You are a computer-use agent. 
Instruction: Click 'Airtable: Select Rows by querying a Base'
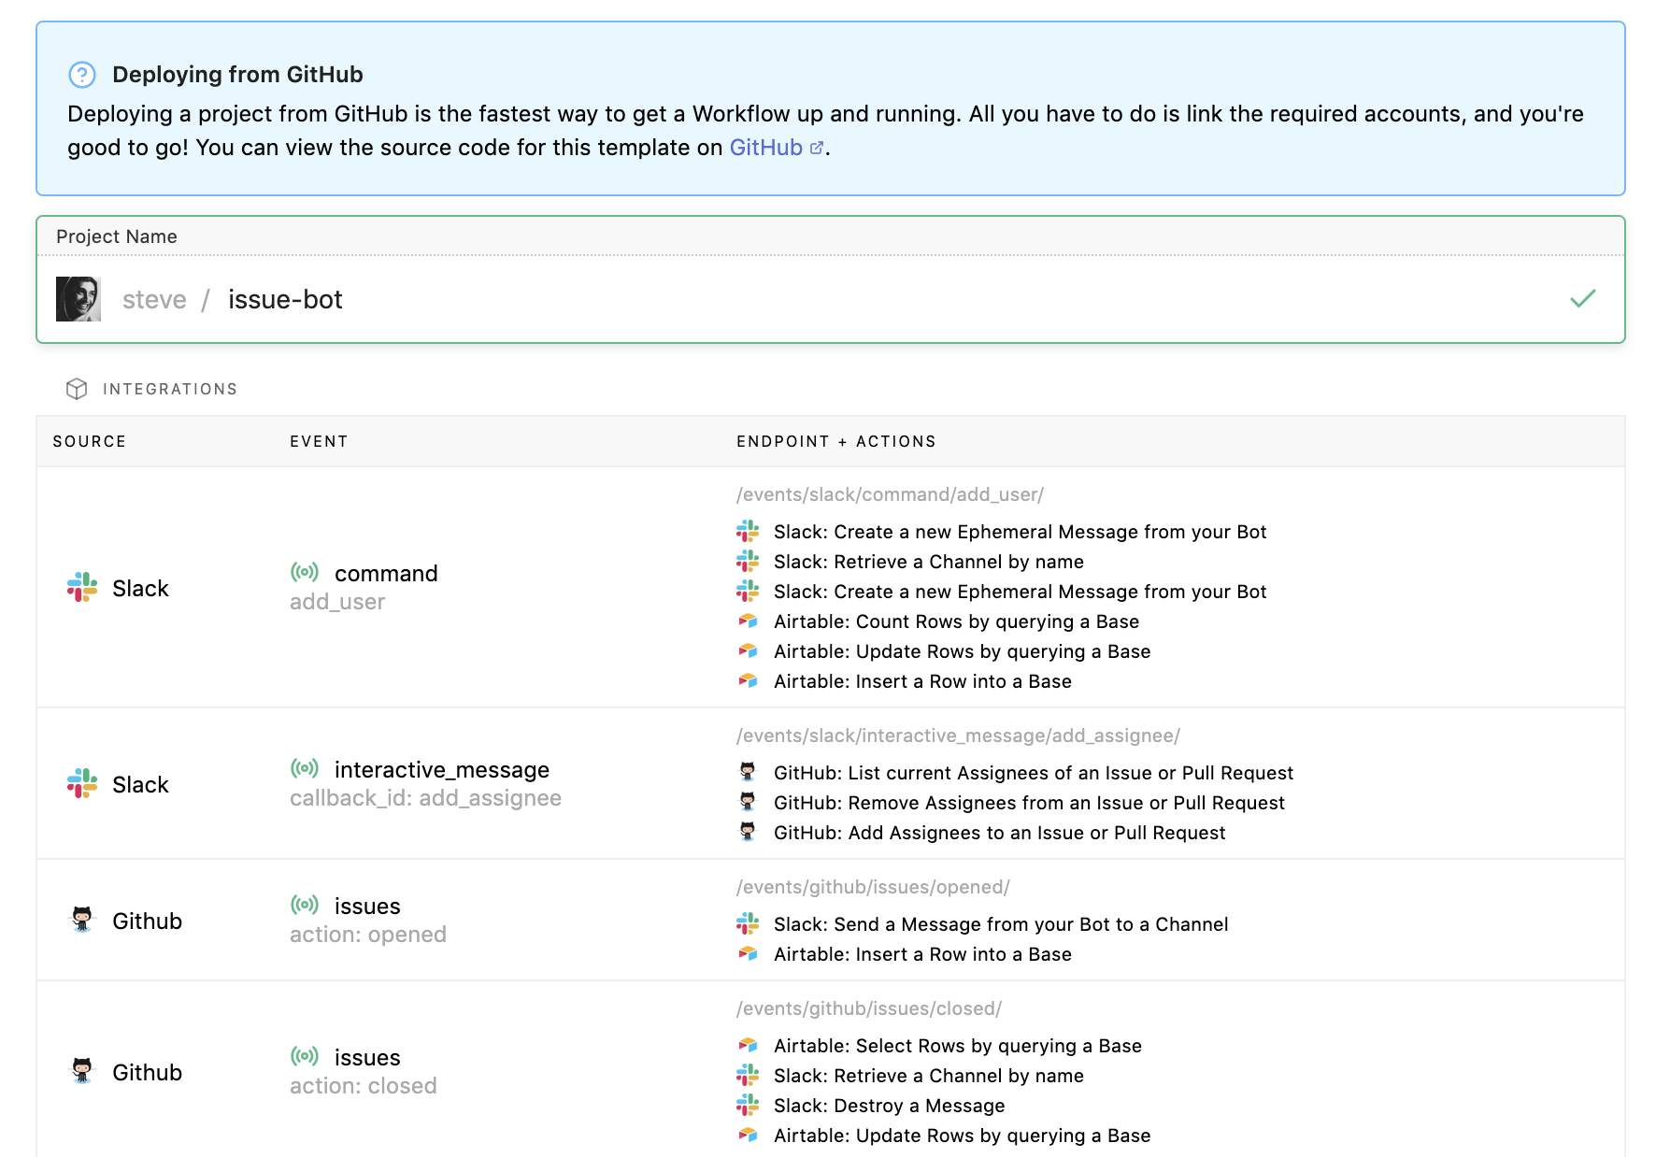point(958,1046)
